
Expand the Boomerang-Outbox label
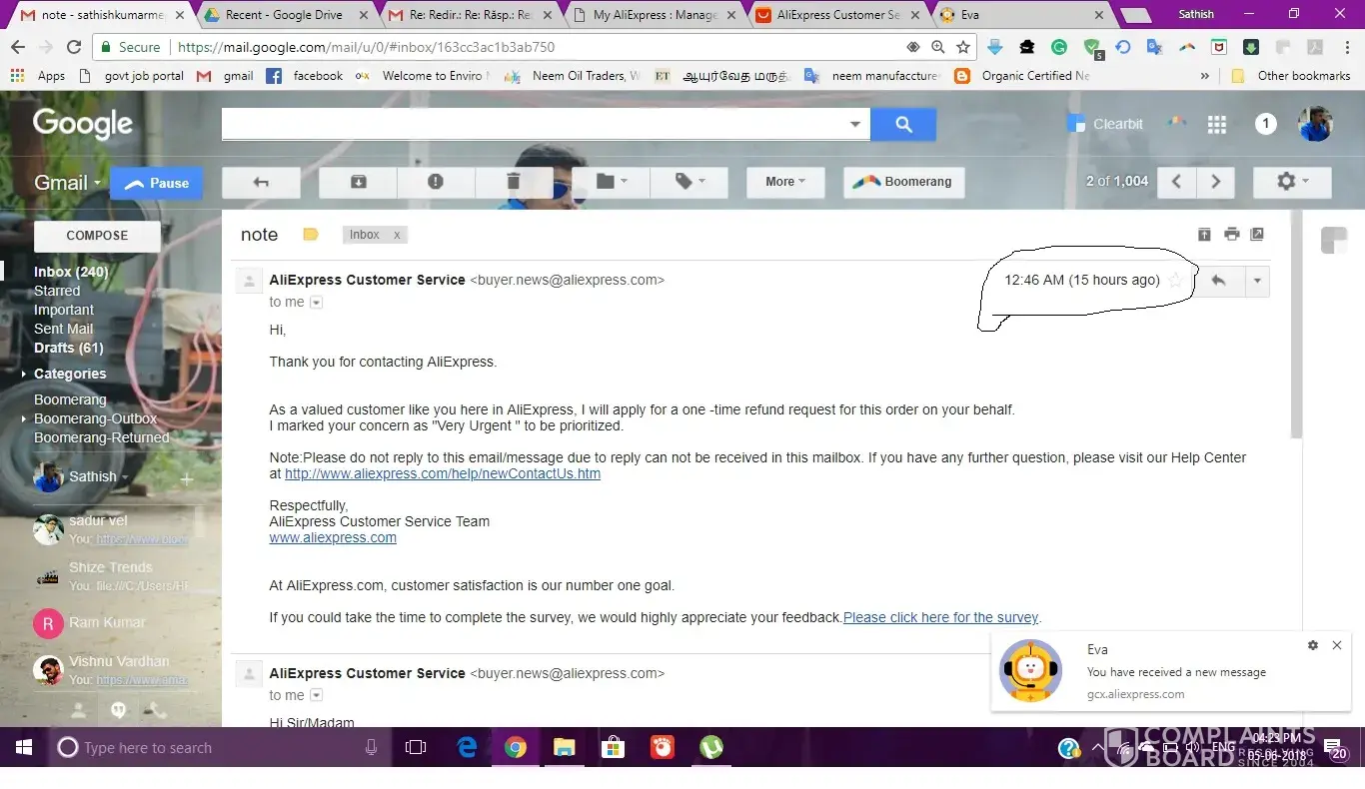pyautogui.click(x=25, y=418)
